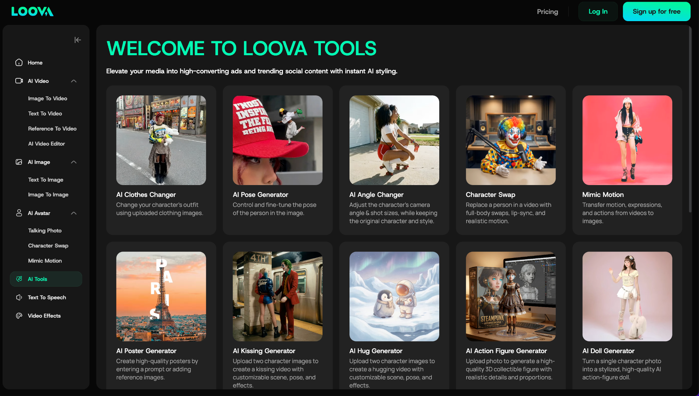Open Reference To Video item
Screen dimensions: 699x396
point(52,128)
